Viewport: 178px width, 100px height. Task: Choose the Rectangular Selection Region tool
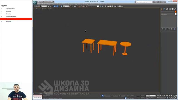coord(53,6)
